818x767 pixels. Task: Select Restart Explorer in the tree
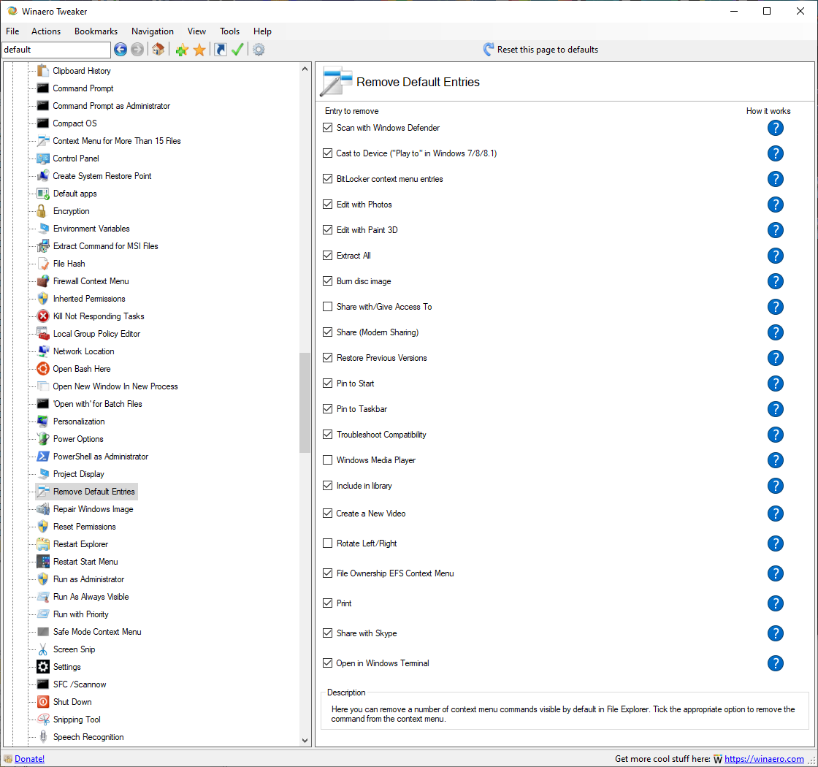pos(80,544)
